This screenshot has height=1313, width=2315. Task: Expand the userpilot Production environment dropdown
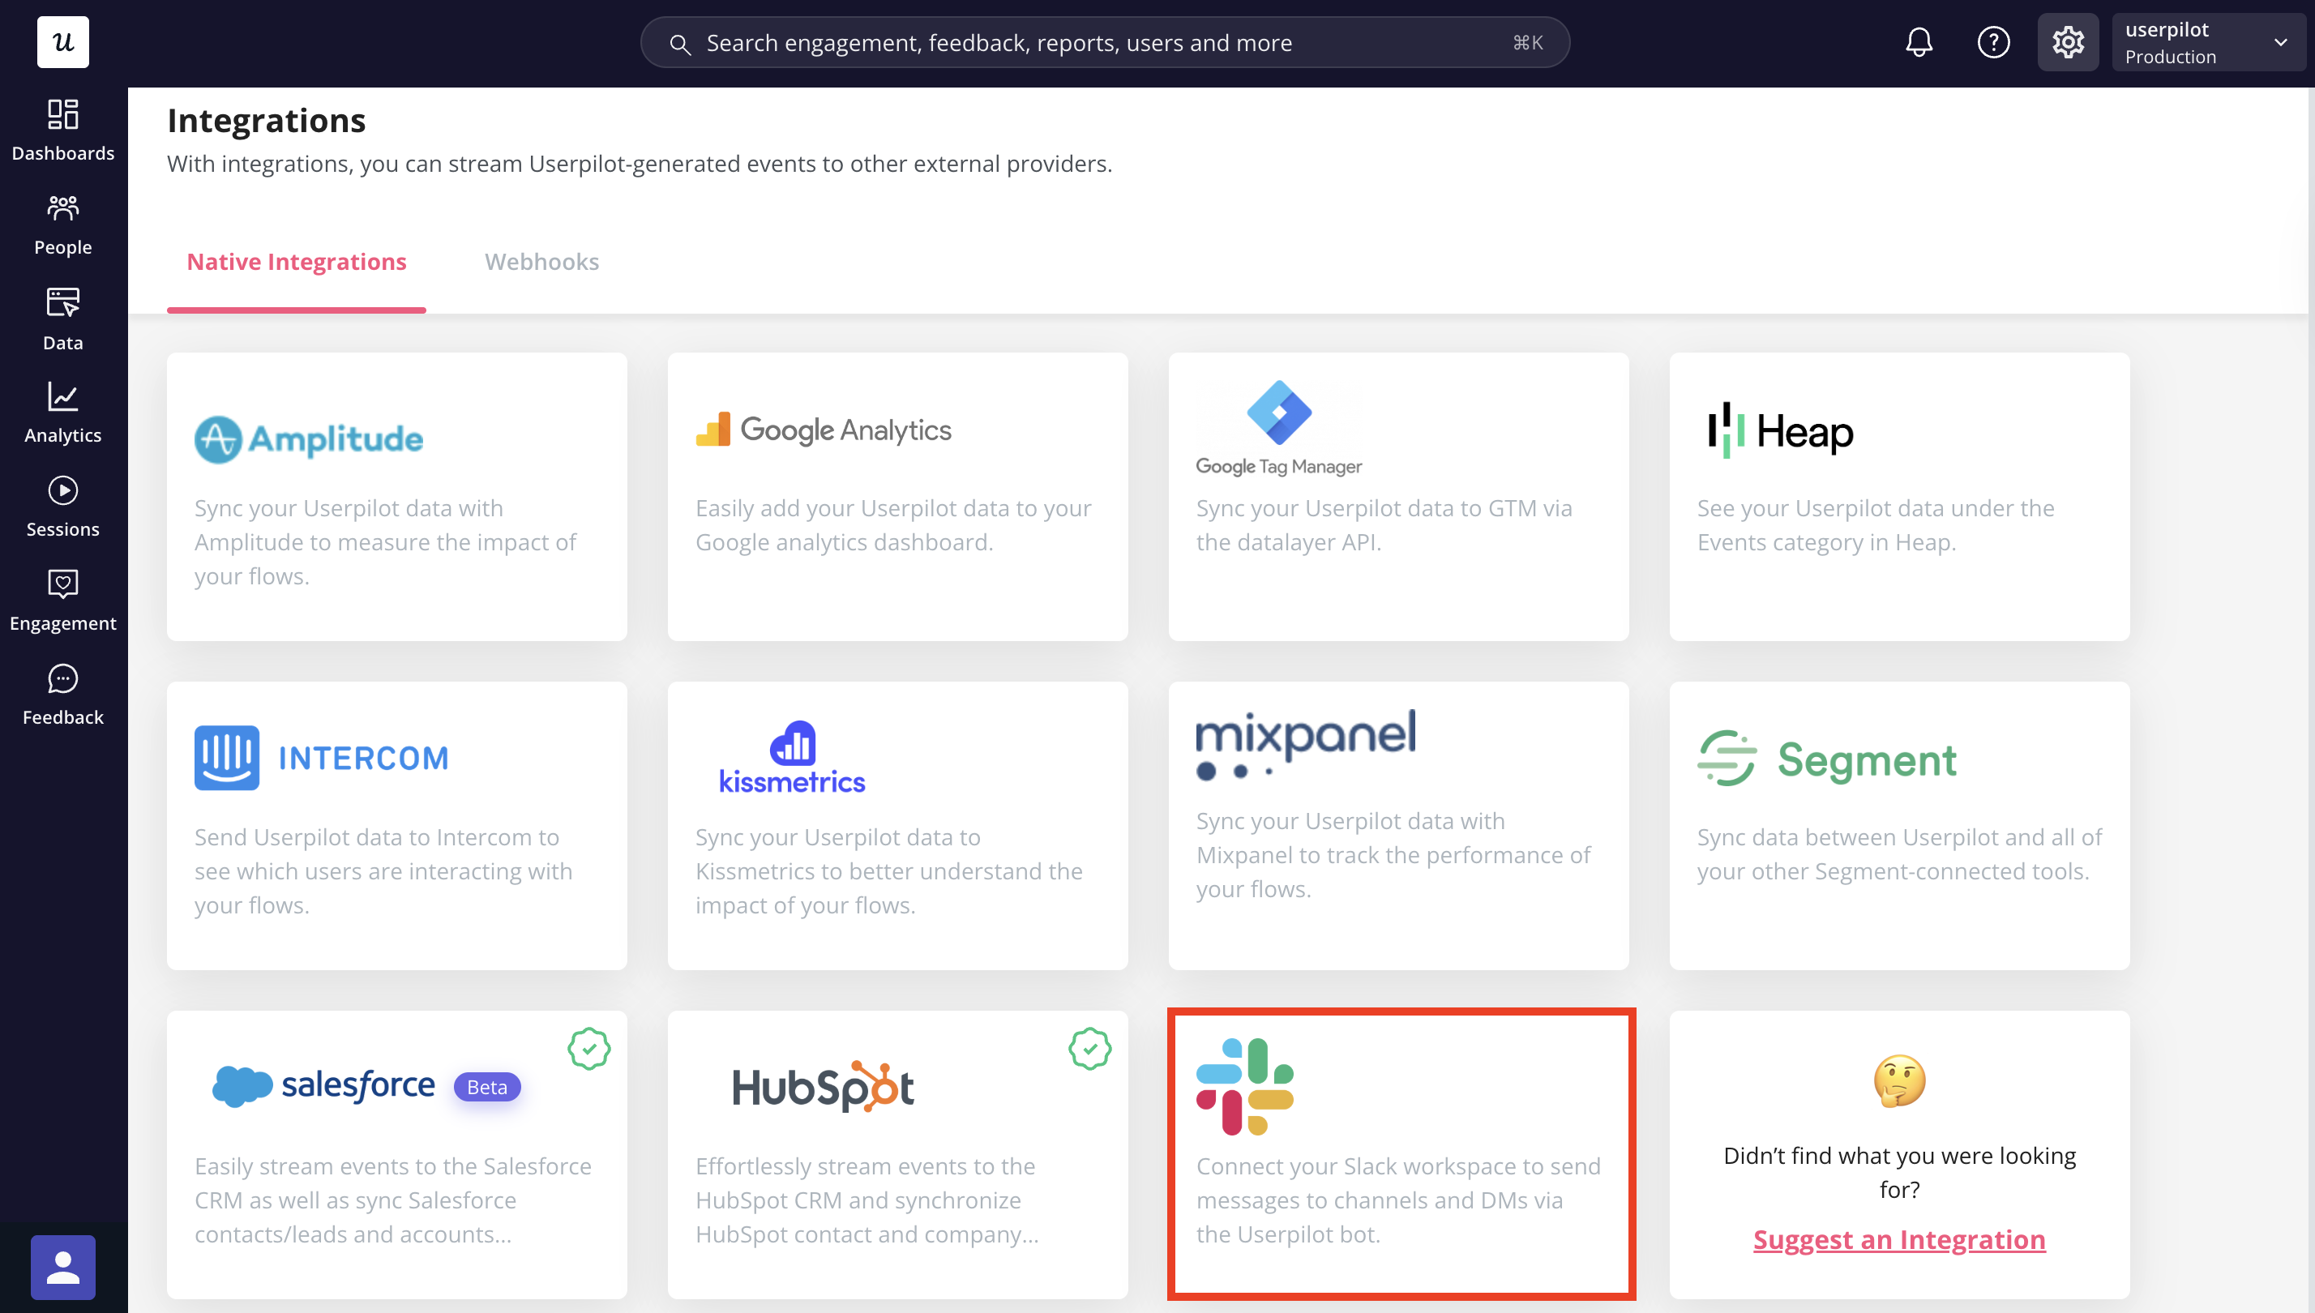point(2206,42)
